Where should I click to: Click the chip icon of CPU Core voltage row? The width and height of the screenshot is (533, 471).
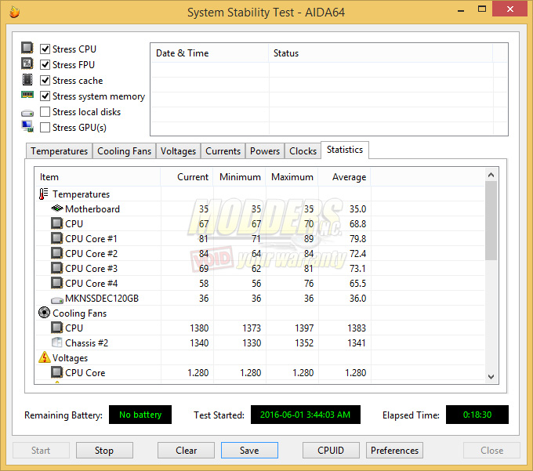click(x=56, y=372)
